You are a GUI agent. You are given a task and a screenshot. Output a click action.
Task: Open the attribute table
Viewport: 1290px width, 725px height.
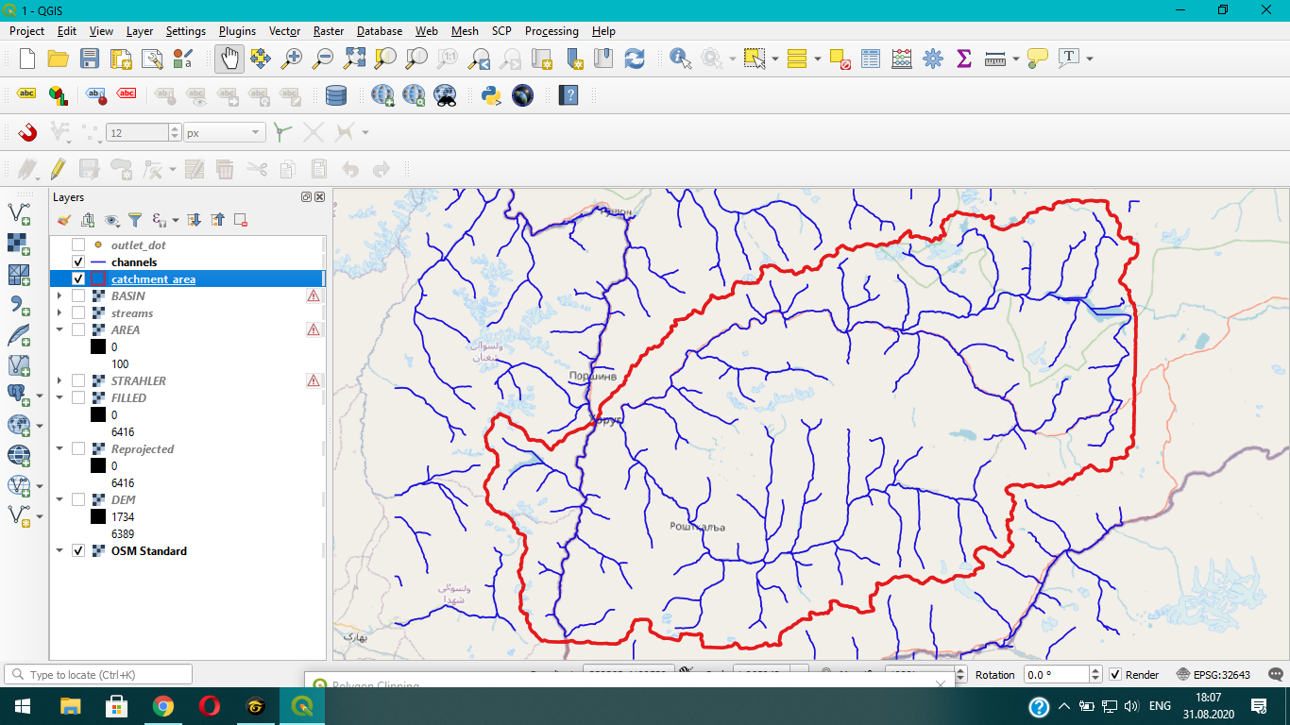tap(870, 59)
